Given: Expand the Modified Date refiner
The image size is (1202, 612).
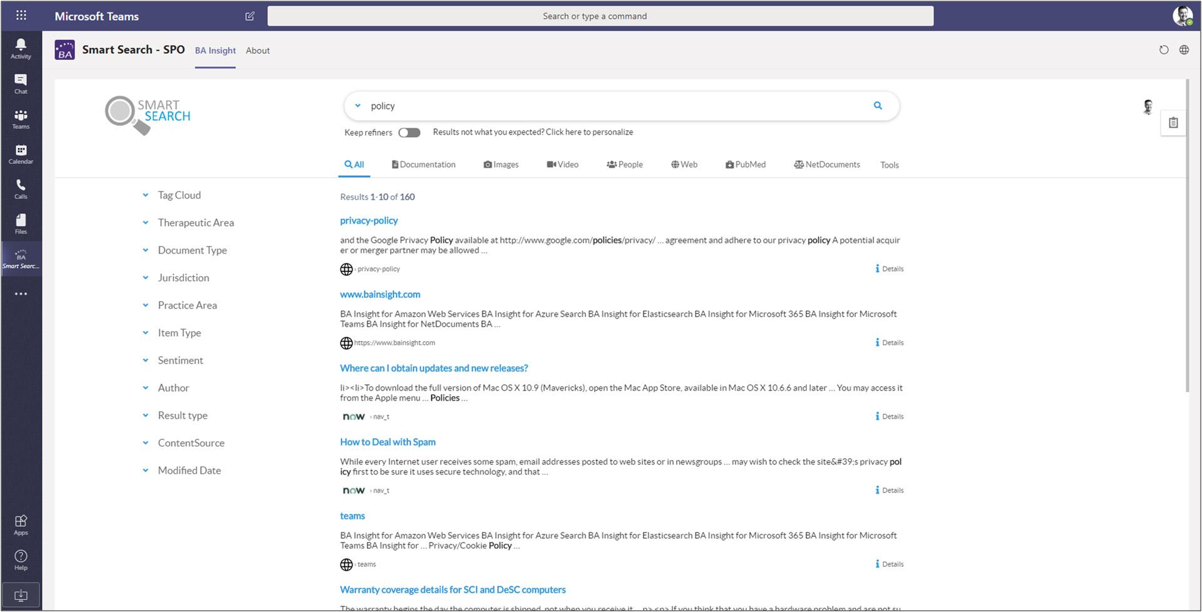Looking at the screenshot, I should (145, 471).
